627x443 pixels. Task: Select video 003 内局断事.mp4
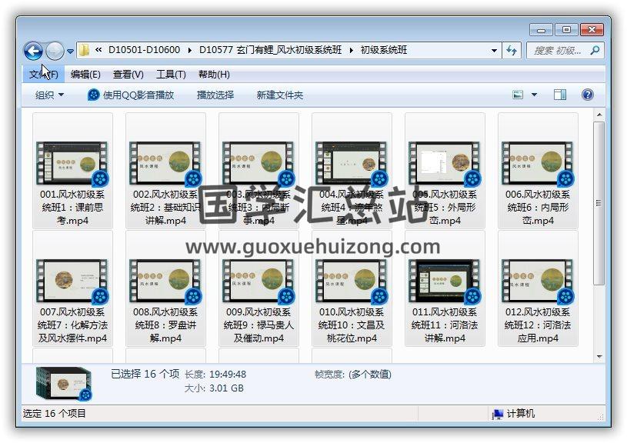point(258,171)
